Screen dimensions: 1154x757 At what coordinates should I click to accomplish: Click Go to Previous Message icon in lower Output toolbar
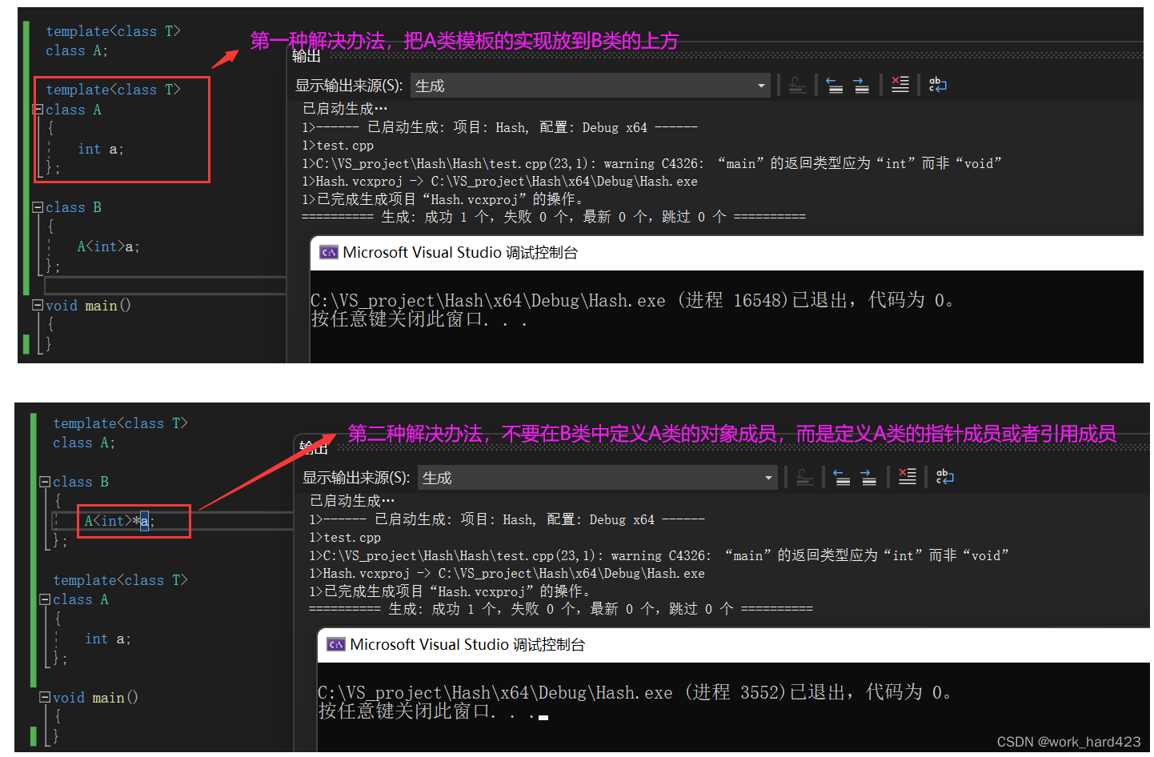click(x=841, y=478)
